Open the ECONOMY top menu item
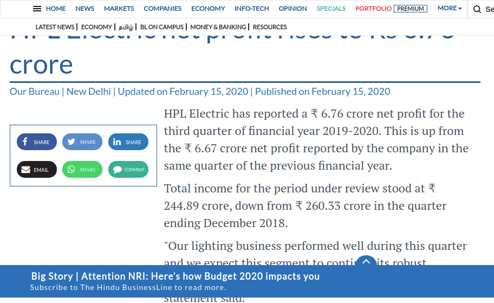This screenshot has width=494, height=303. pos(208,9)
